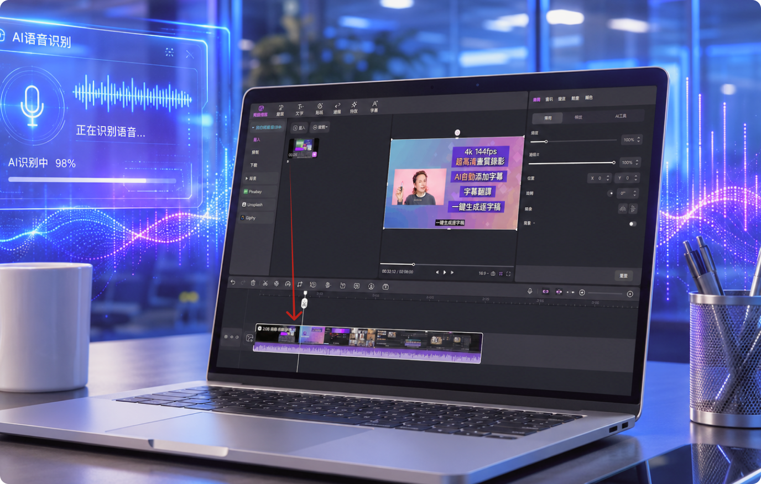This screenshot has width=761, height=484.
Task: Click the undo arrow in timeline toolbar
Action: (x=233, y=283)
